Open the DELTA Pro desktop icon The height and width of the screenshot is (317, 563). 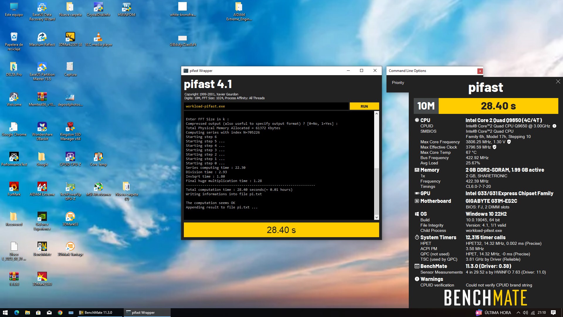coord(14,69)
